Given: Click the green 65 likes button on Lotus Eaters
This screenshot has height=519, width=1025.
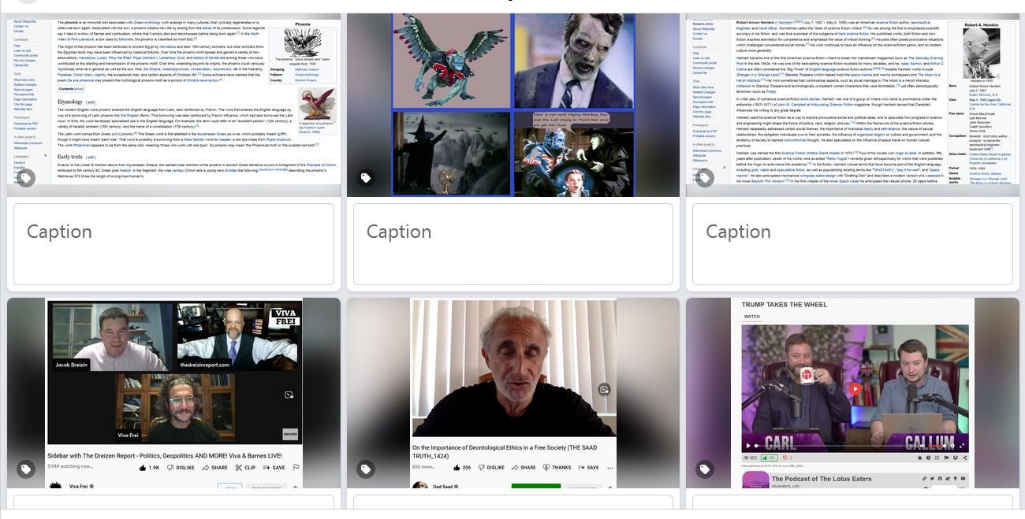Looking at the screenshot, I should pos(769,457).
